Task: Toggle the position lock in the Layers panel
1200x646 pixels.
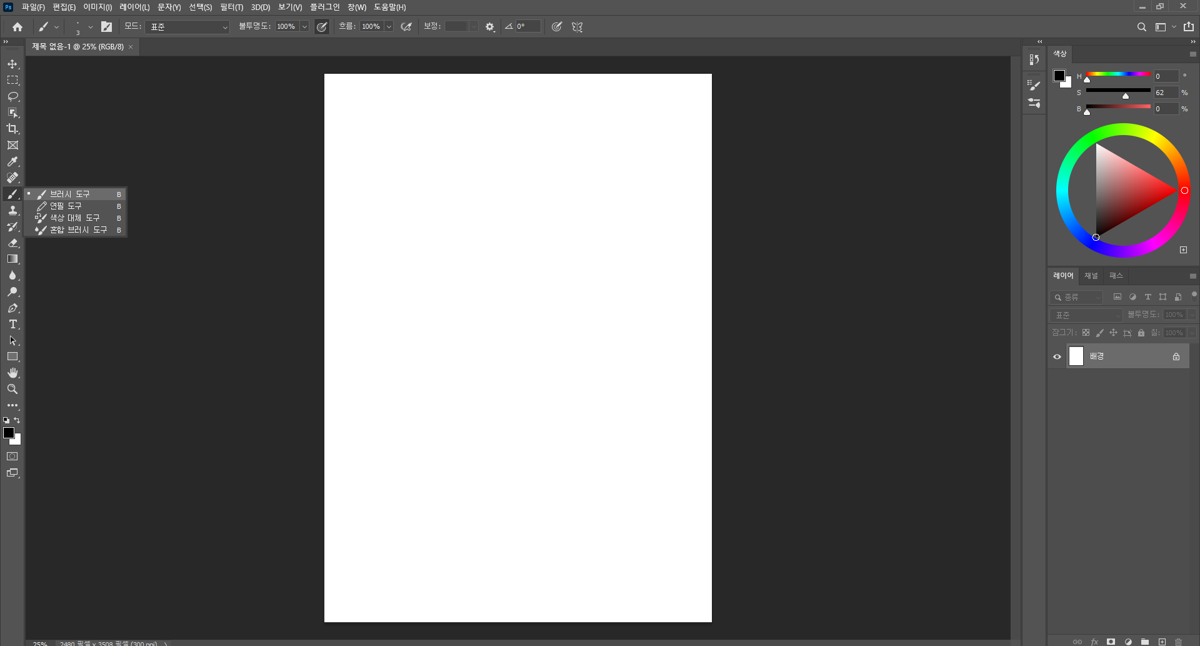Action: click(x=1113, y=333)
